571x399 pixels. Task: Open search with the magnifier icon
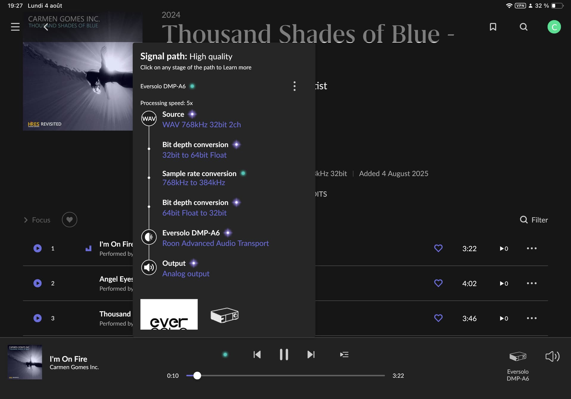[523, 27]
